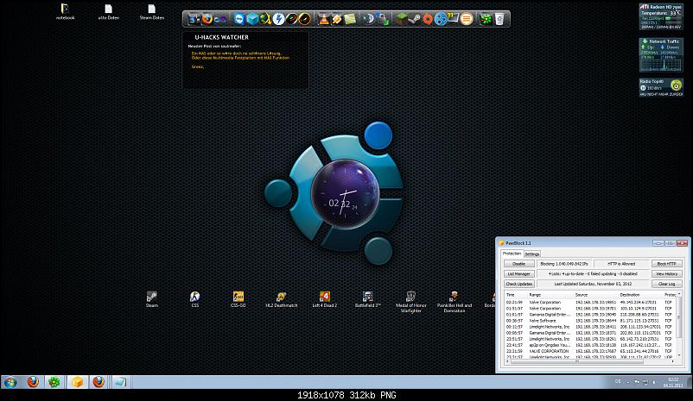
Task: Click PeerBlock log vertical scrollbar
Action: pyautogui.click(x=679, y=325)
